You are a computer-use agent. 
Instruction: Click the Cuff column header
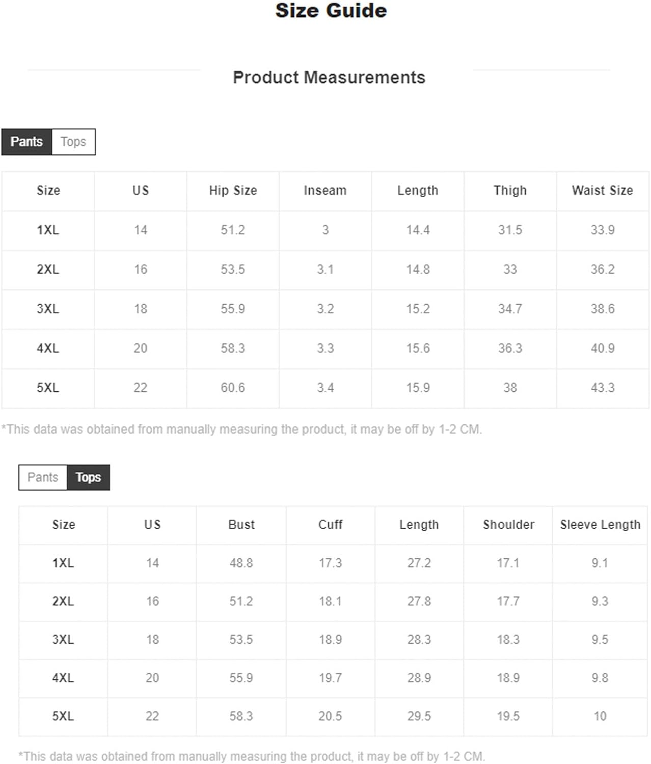point(330,525)
